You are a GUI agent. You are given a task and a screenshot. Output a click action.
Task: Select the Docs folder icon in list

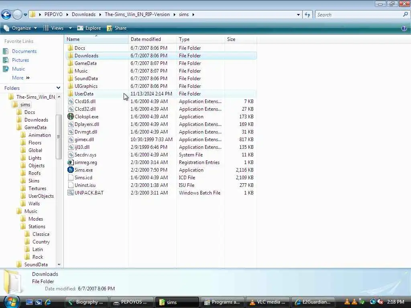[71, 48]
